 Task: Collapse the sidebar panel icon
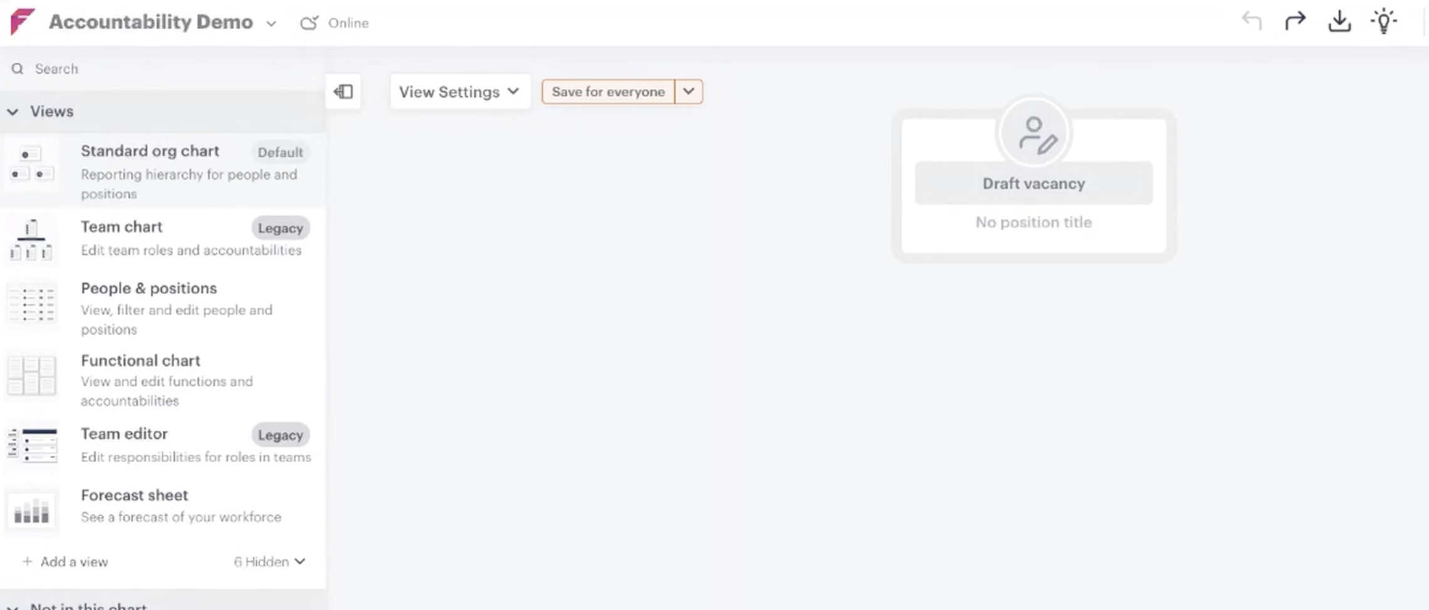tap(343, 92)
